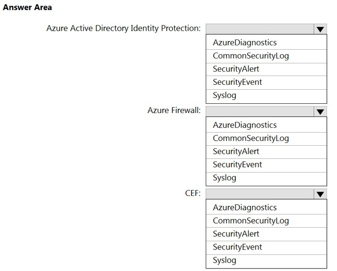Viewport: 337px width, 271px height.
Task: Choose Syslog in Azure Firewall list
Action: click(x=224, y=177)
